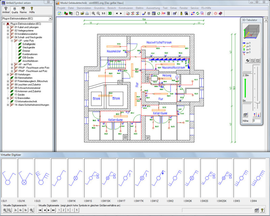Click the yellow figure info icon
Viewport: 270px width, 216px height.
pyautogui.click(x=181, y=13)
